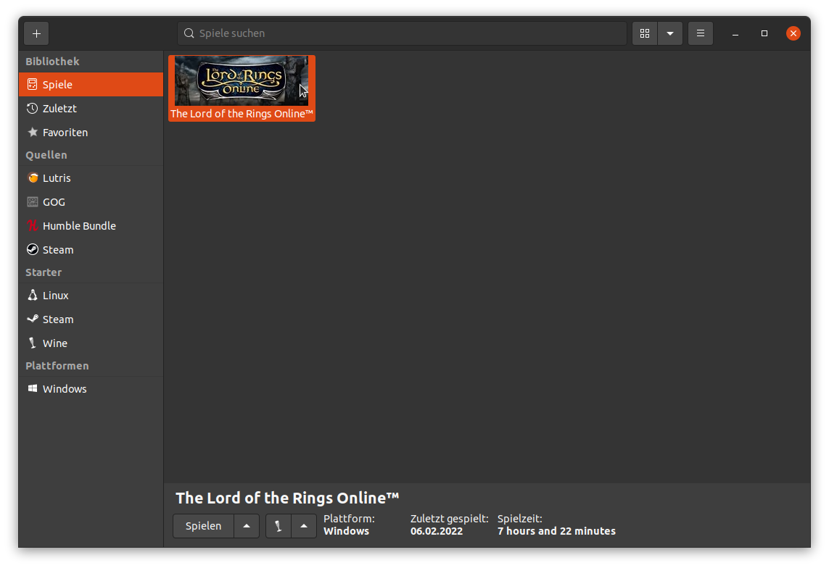This screenshot has width=829, height=568.
Task: Filter by Windows platform
Action: 64,389
